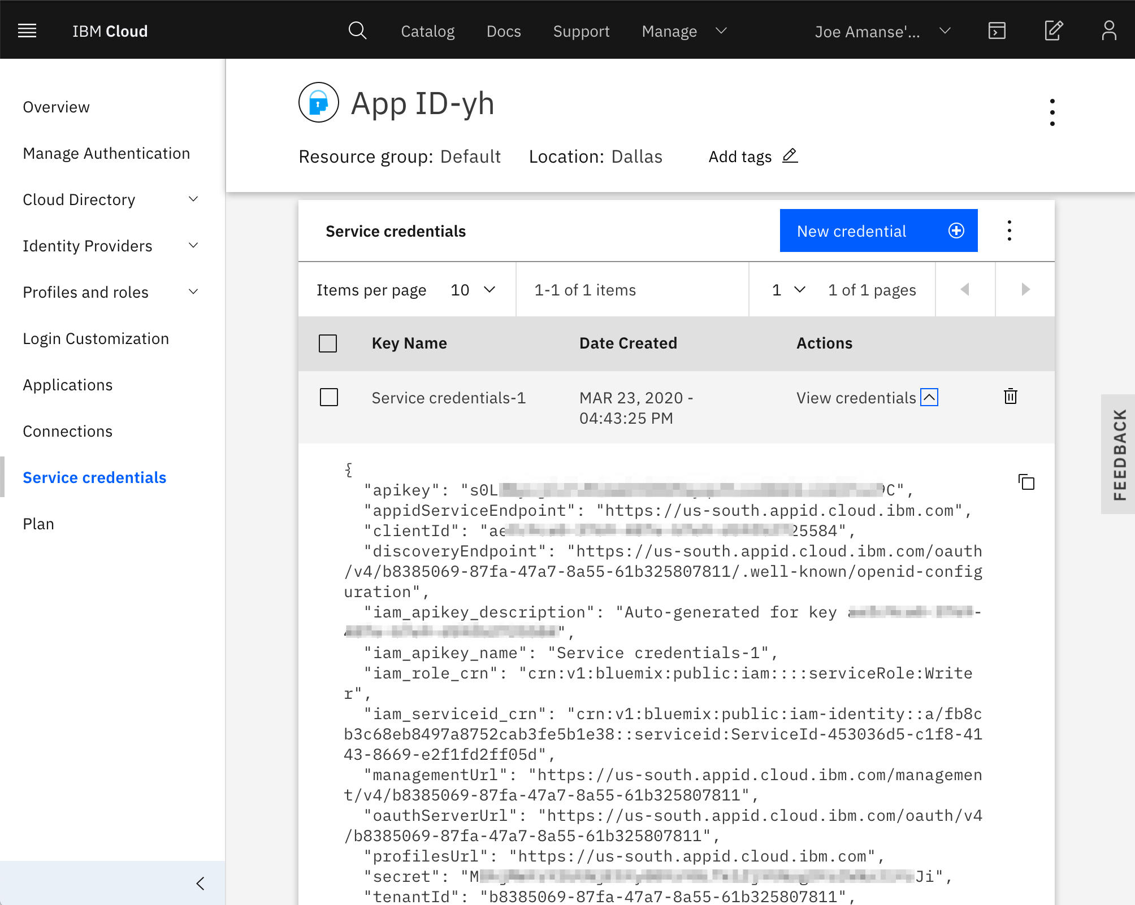Check the Service credentials-1 row checkbox

(x=329, y=397)
